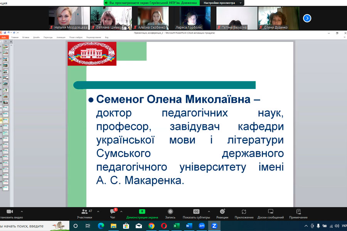The width and height of the screenshot is (347, 231).
Task: Select slide 1 thumbnail
Action: (x=5, y=47)
